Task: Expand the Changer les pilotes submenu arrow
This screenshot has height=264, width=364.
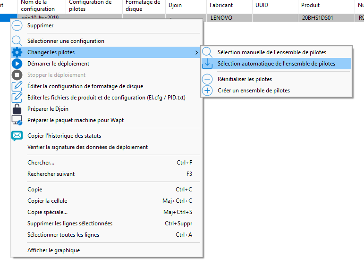Action: pyautogui.click(x=196, y=52)
